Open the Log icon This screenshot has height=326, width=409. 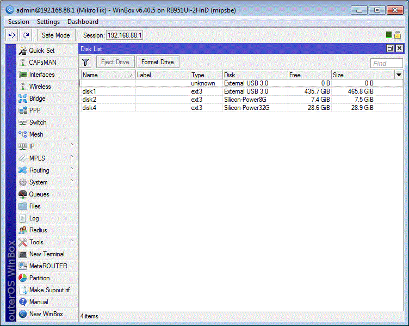23,218
